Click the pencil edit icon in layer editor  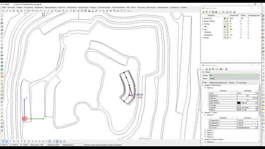(x=210, y=12)
